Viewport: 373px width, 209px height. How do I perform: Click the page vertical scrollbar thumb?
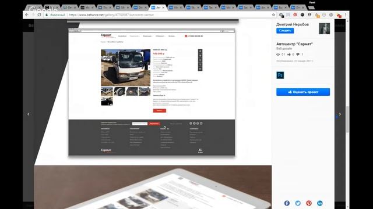click(x=347, y=119)
